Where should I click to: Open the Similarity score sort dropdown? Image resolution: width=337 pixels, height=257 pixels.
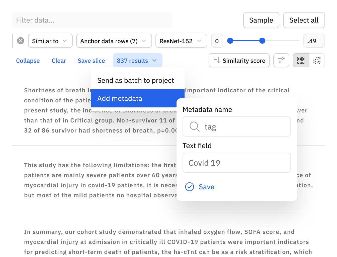pyautogui.click(x=239, y=60)
